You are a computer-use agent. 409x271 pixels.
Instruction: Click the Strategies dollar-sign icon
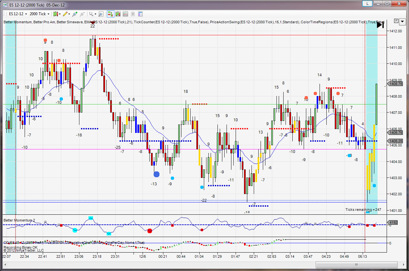click(133, 14)
